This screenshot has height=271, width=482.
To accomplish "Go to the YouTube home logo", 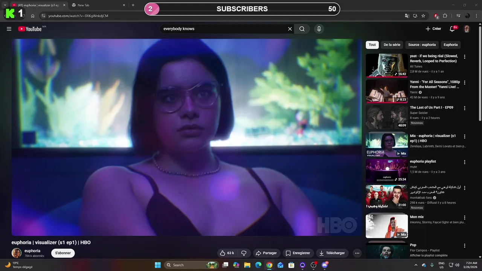I will [30, 29].
